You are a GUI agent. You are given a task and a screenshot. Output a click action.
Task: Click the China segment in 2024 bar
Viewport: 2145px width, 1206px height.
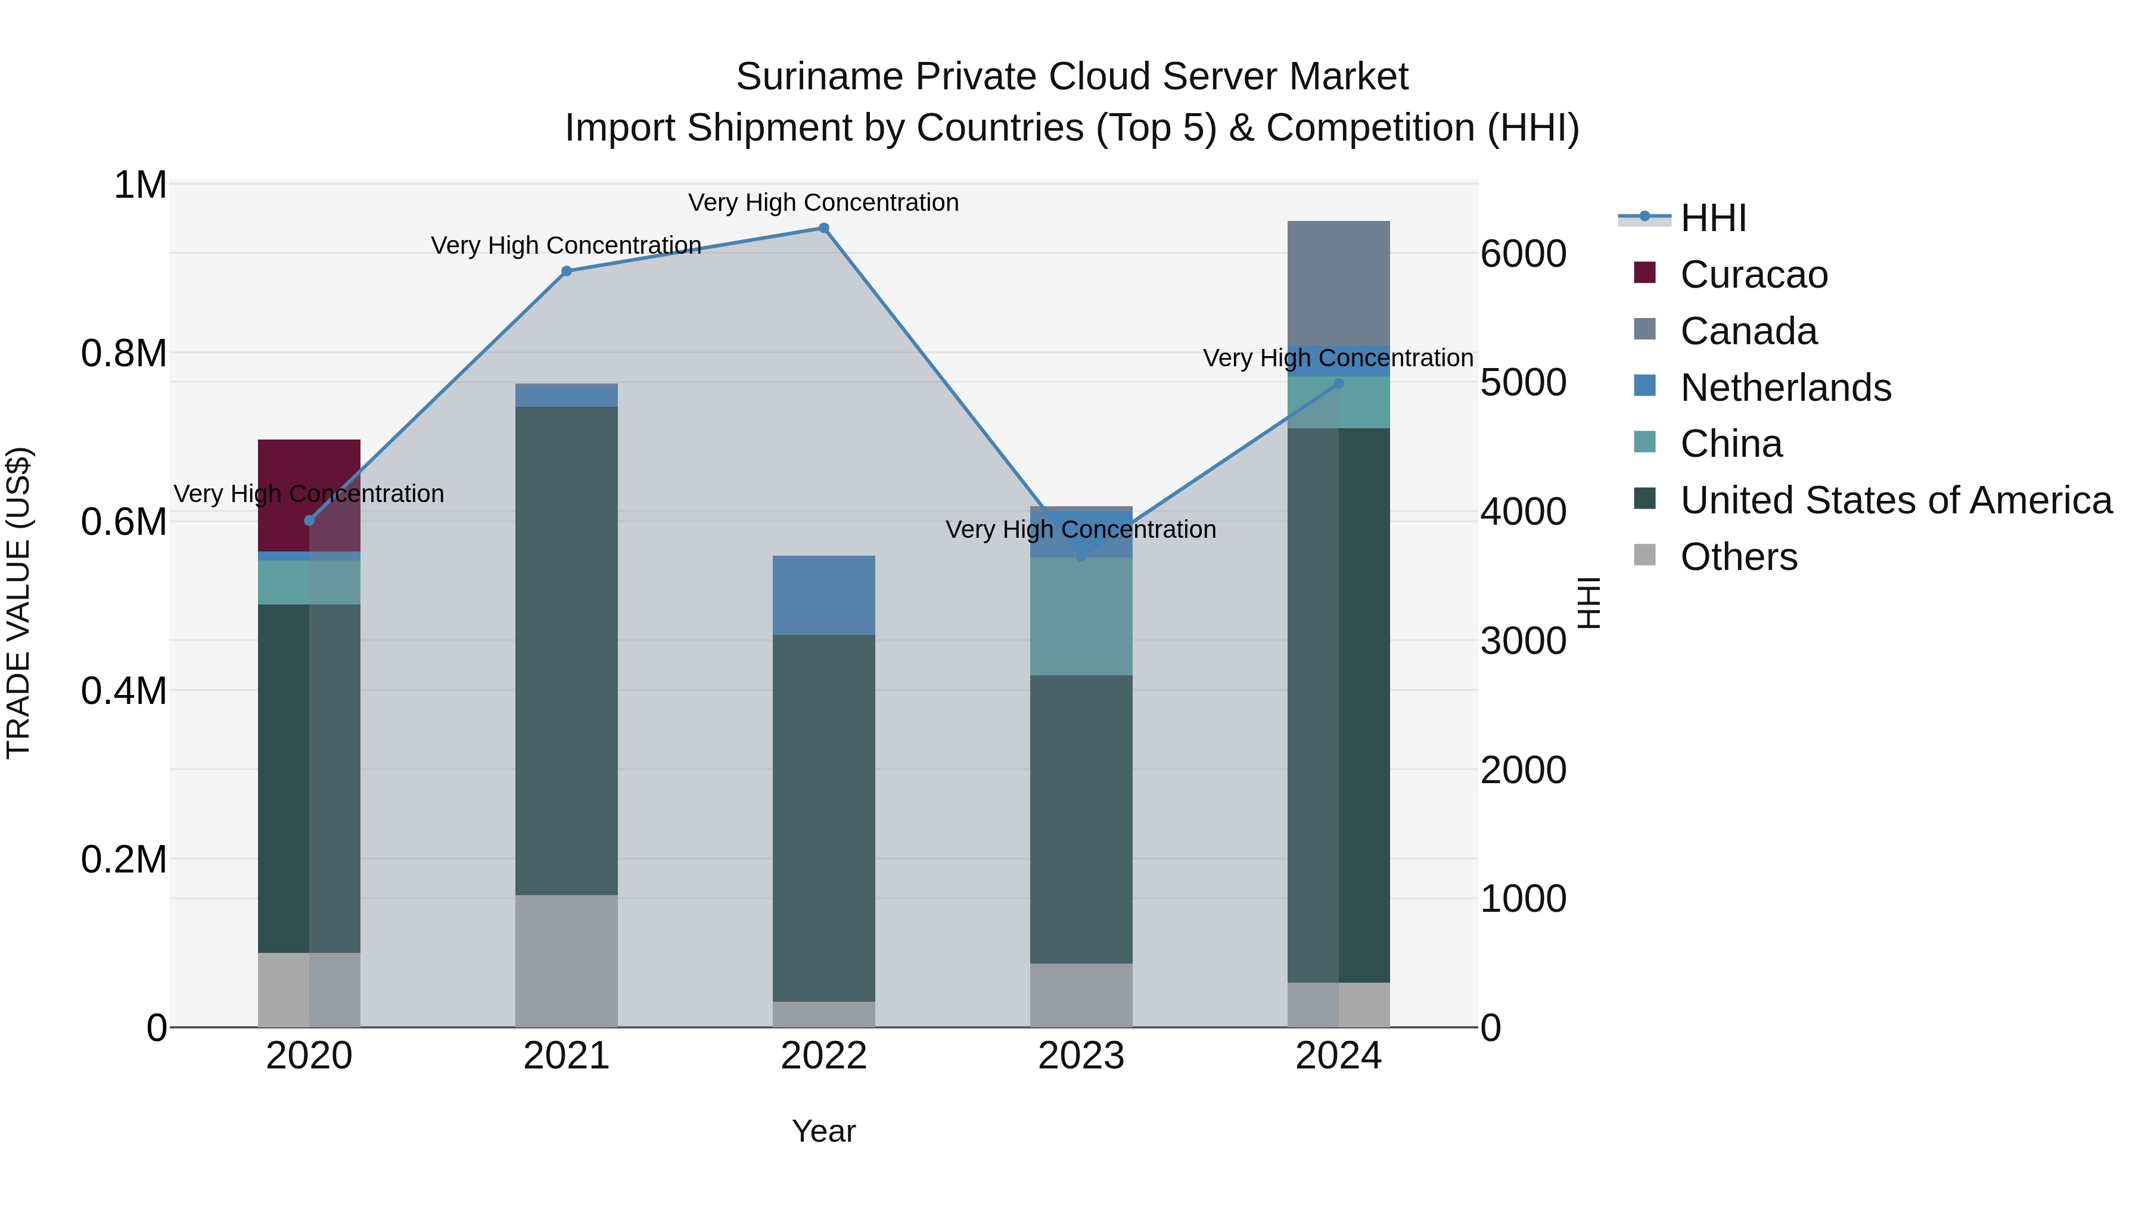(x=1338, y=403)
